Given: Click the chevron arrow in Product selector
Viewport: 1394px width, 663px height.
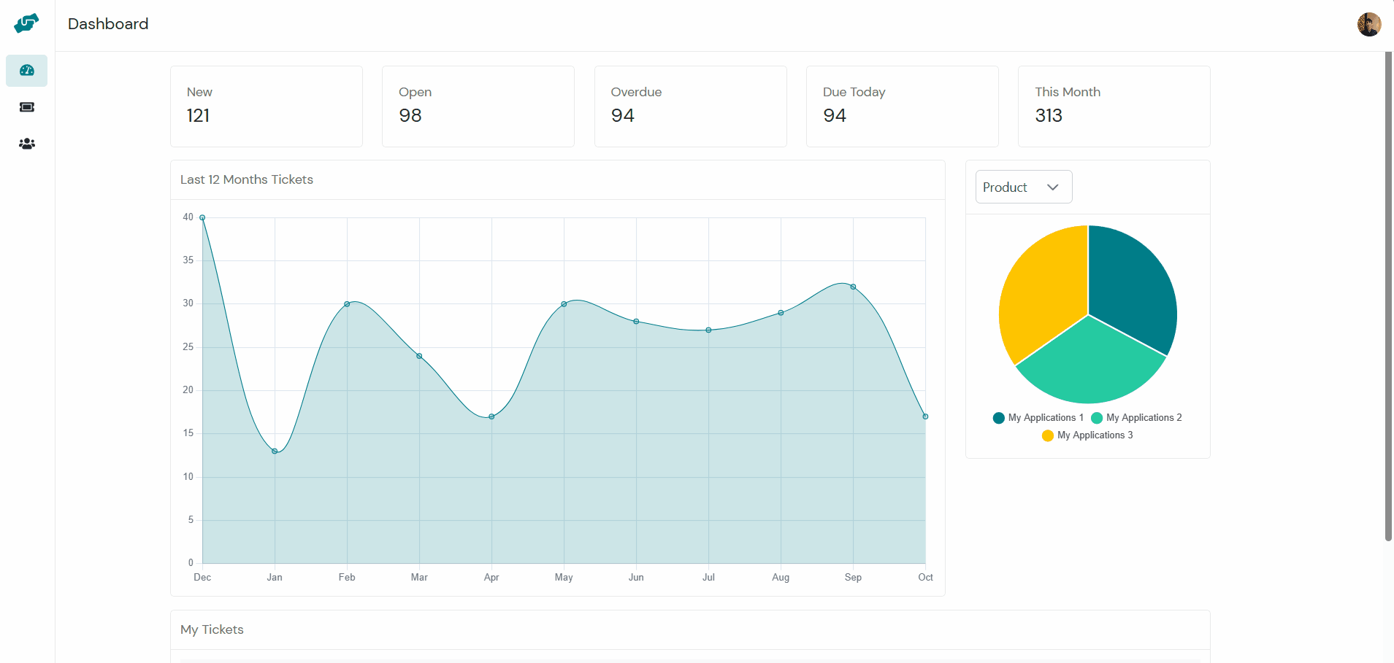Looking at the screenshot, I should point(1052,187).
